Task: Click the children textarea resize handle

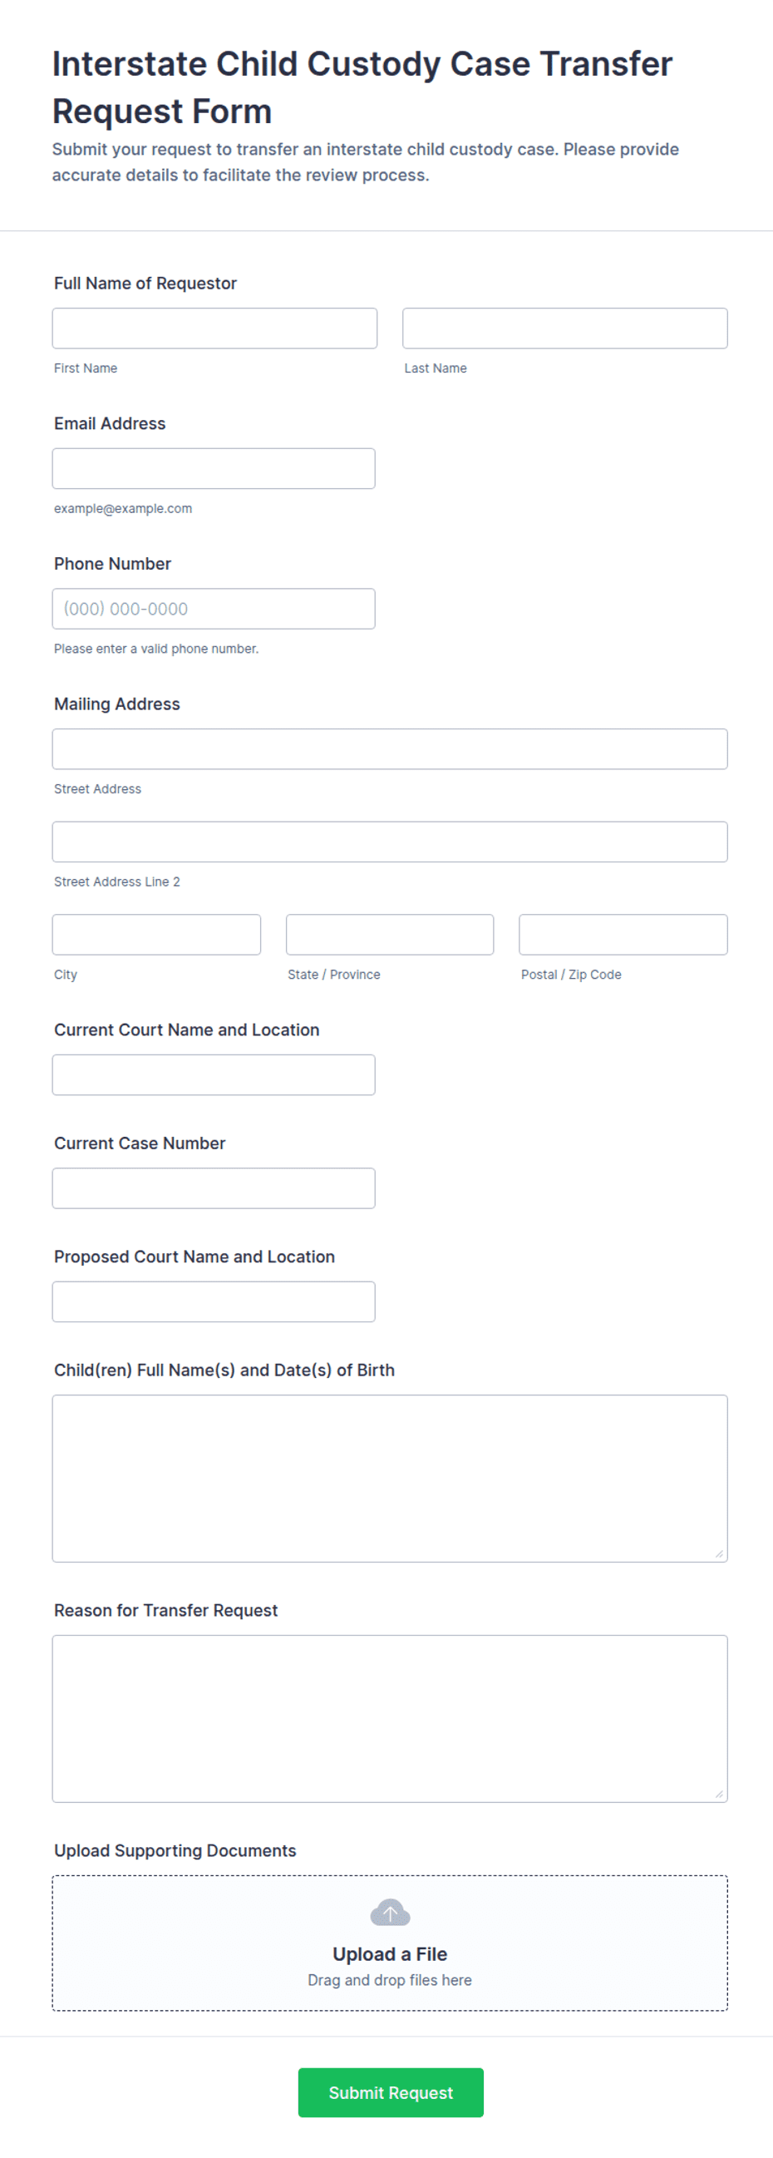Action: pyautogui.click(x=719, y=1554)
